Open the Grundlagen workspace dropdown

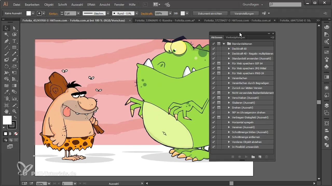(253, 4)
